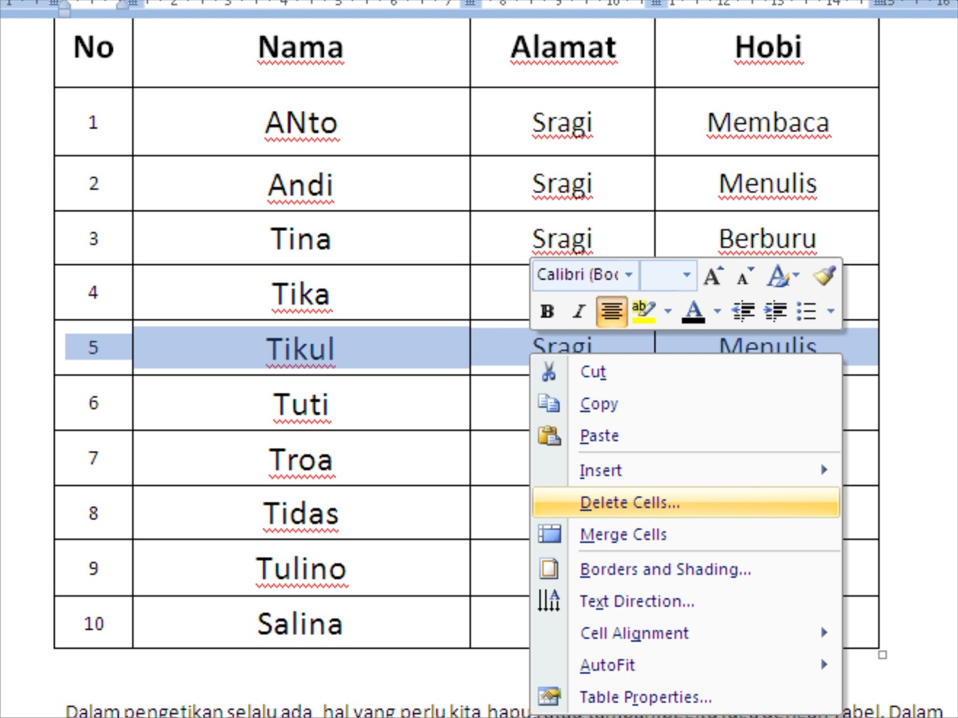
Task: Click the Increase Indent icon
Action: coord(775,311)
